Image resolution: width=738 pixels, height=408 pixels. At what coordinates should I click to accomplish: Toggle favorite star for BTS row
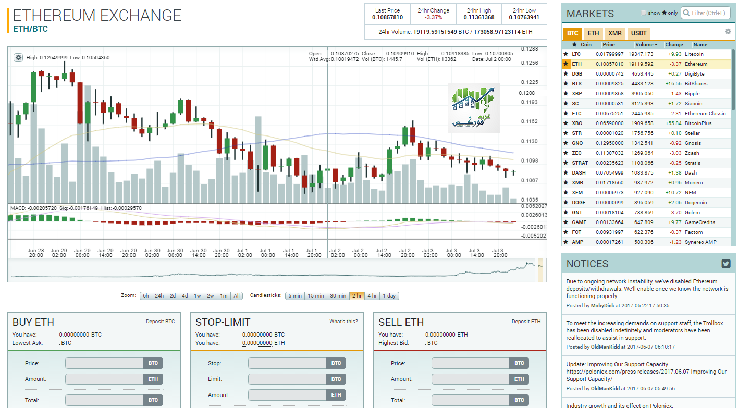pyautogui.click(x=565, y=83)
